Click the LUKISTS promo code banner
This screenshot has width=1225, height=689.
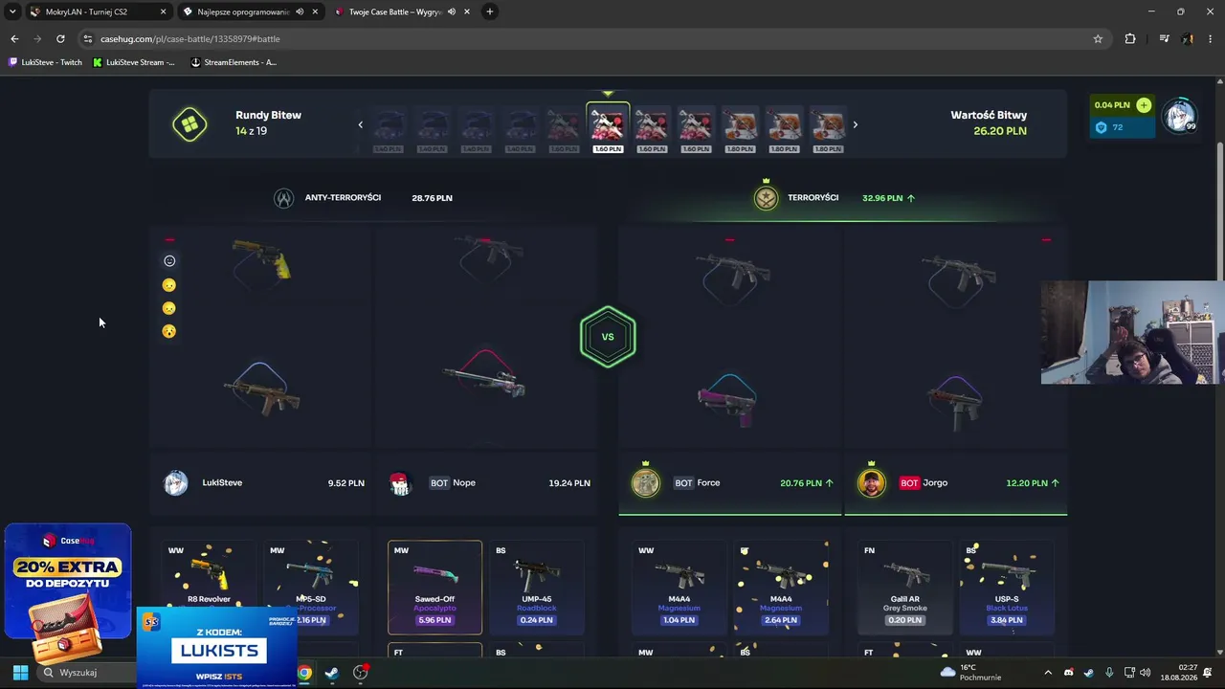[x=216, y=647]
